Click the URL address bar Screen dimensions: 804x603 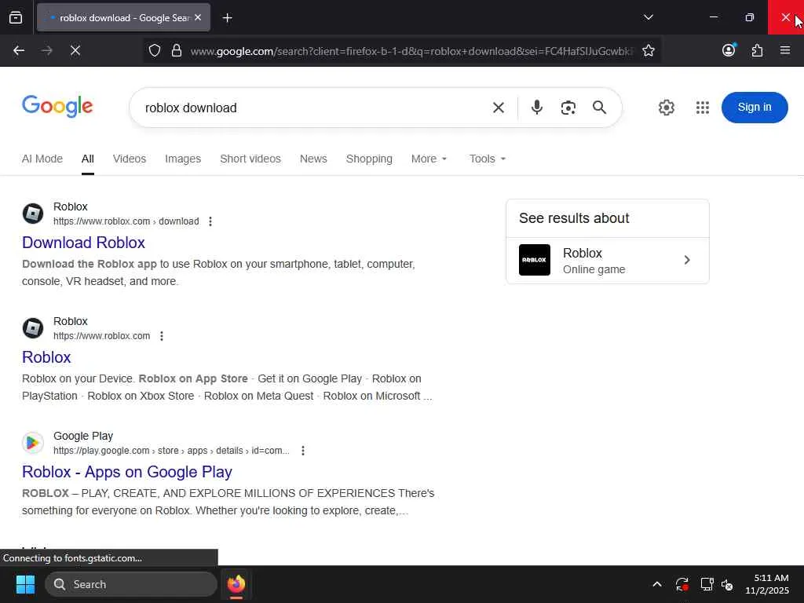click(411, 51)
